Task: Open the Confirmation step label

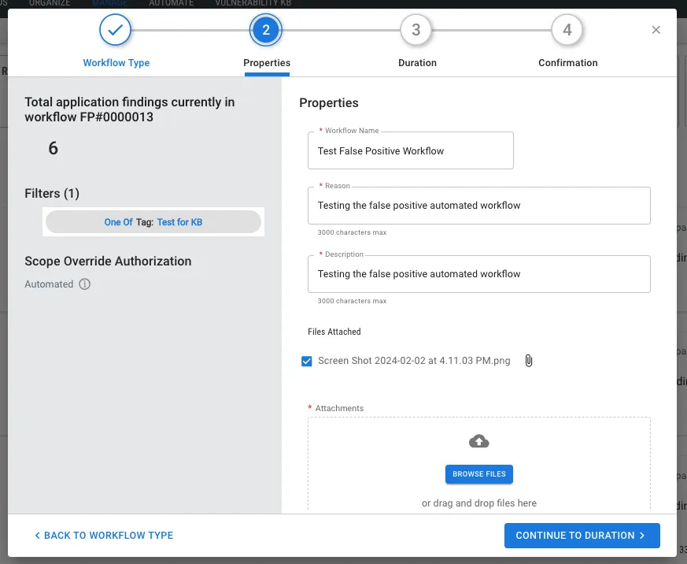Action: point(568,63)
